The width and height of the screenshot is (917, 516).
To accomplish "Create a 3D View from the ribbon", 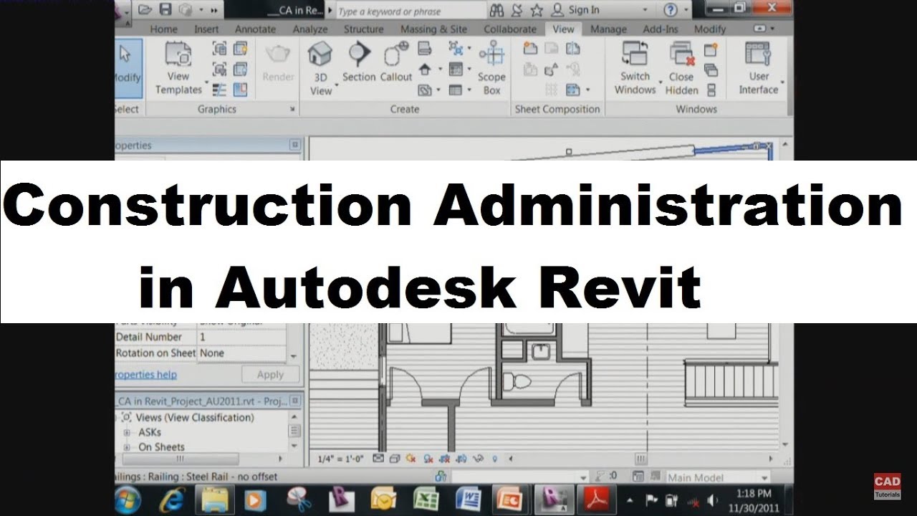I will (320, 69).
